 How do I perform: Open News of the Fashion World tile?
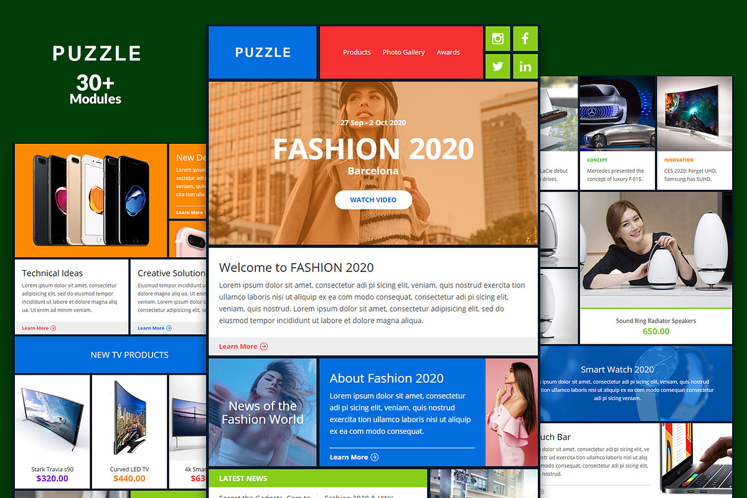click(x=263, y=412)
